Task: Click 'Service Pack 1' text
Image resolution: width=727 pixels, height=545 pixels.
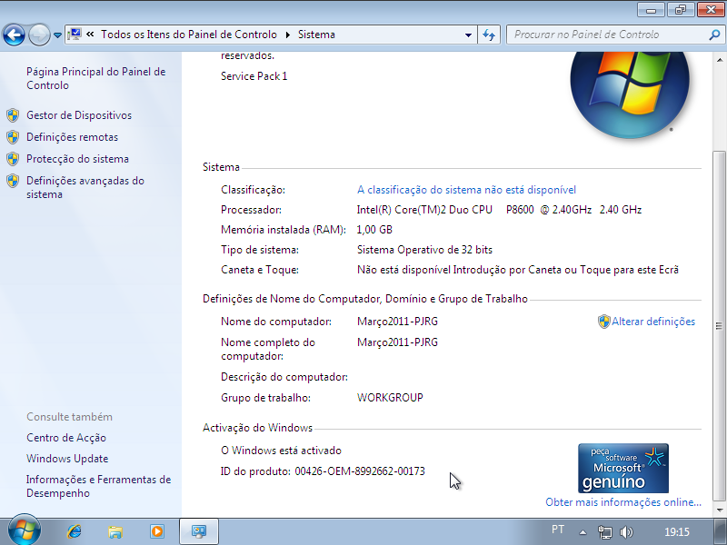Action: (254, 76)
